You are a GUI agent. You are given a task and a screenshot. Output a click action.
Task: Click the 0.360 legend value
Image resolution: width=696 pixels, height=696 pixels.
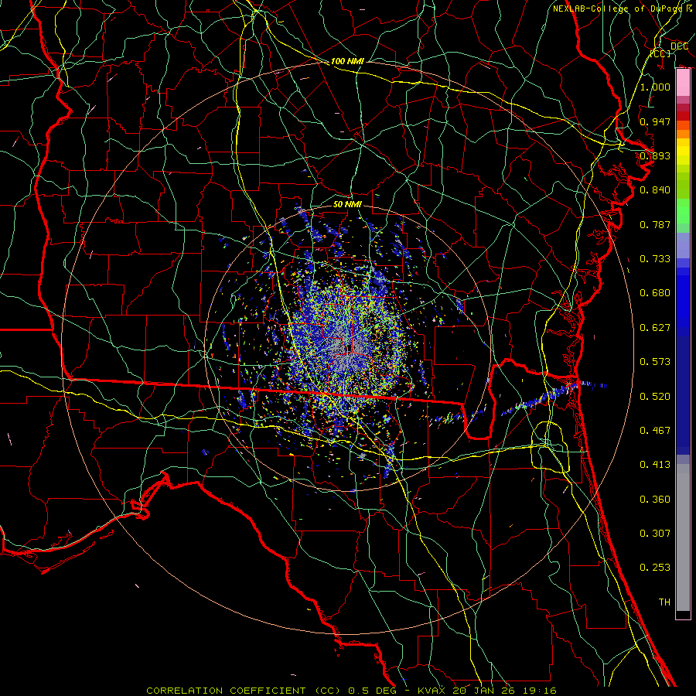tap(655, 500)
